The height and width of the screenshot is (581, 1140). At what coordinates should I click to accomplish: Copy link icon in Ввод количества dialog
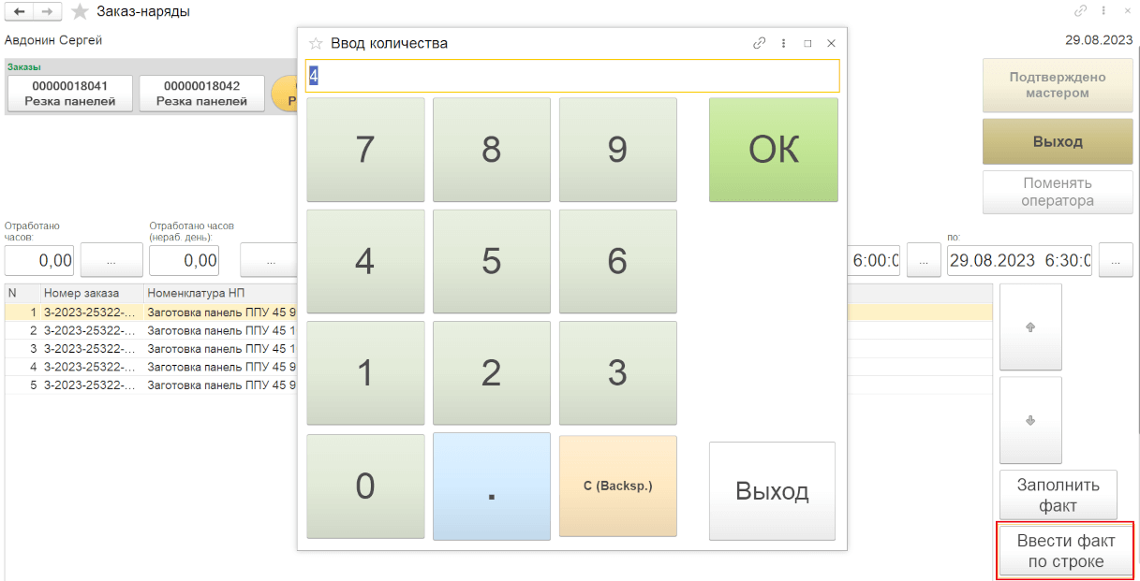coord(759,43)
